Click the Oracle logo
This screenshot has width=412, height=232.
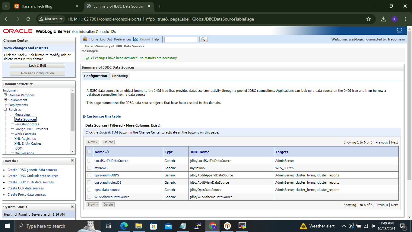(18, 31)
